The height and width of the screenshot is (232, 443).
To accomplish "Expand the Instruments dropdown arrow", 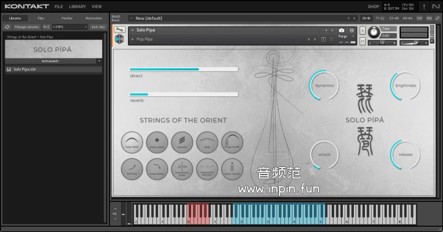I will click(x=99, y=61).
